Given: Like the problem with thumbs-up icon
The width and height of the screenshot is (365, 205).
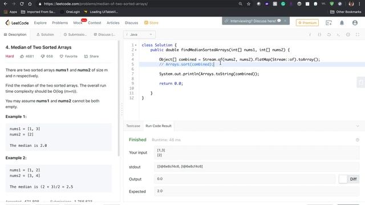Looking at the screenshot, I should (x=22, y=56).
